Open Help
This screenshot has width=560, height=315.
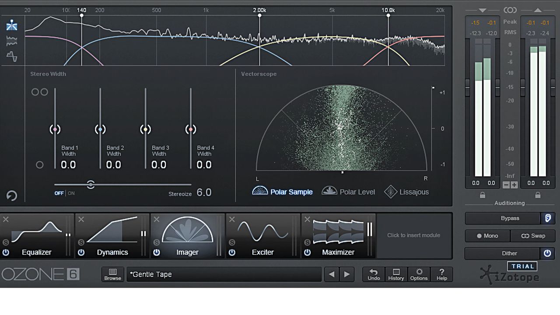441,274
